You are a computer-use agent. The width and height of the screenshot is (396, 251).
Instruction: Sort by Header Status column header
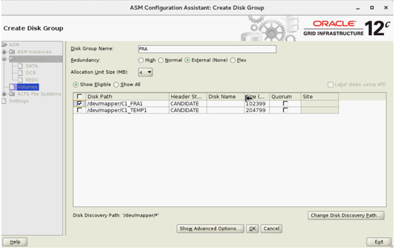click(x=188, y=97)
